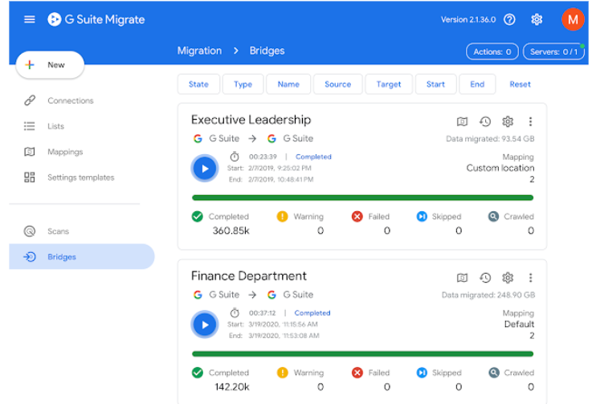Open the Name filter
Viewport: 592px width, 404px height.
tap(288, 84)
